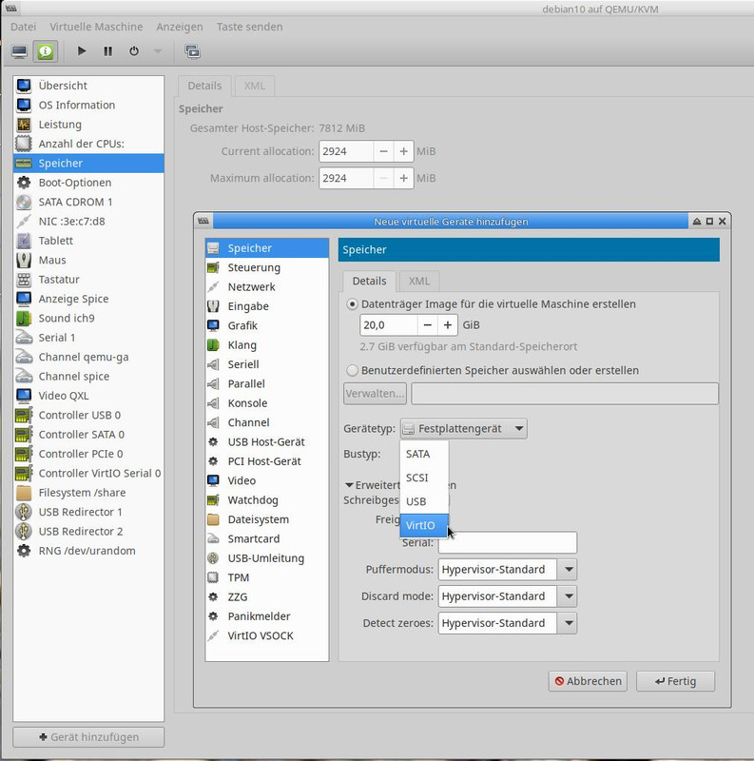Choose Grafik in add-hardware list
Viewport: 754px width, 761px height.
(x=267, y=325)
